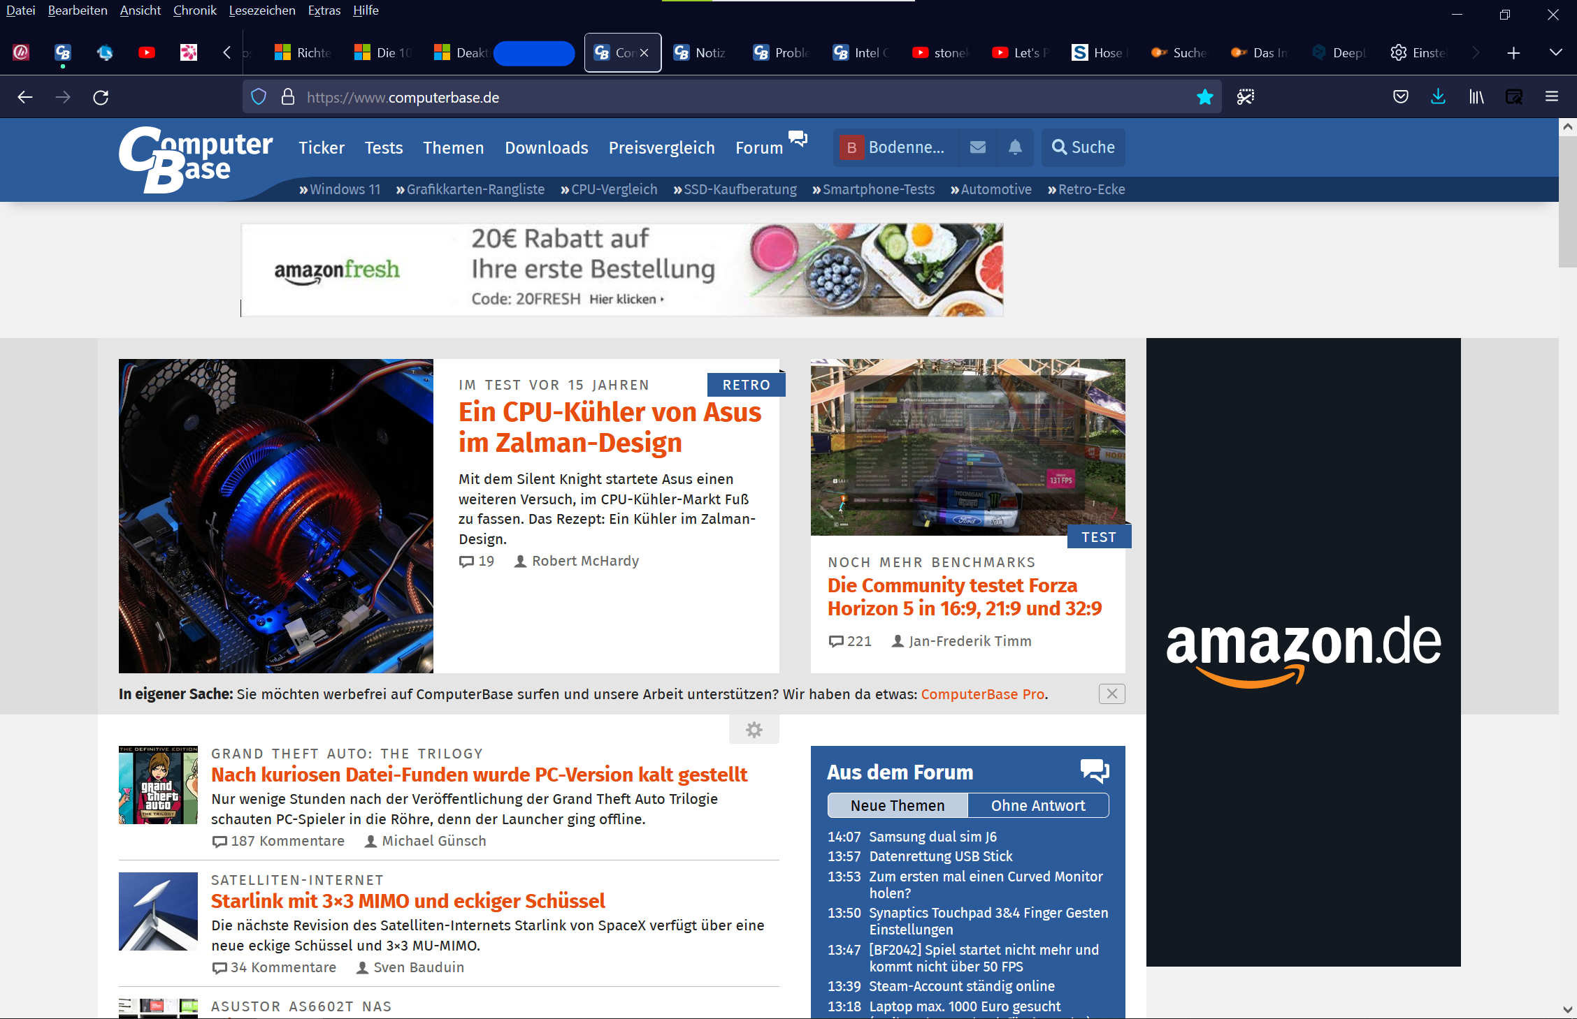
Task: Open the library bookshelf icon
Action: 1476,97
